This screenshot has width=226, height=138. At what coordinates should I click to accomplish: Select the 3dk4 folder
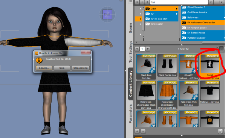[162, 9]
